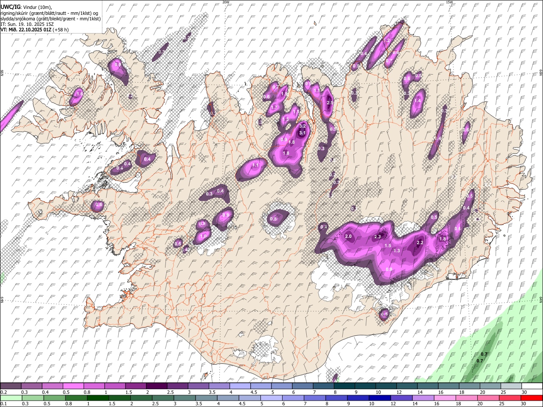Click the 'slydda/snjókoma' snow legend description line
The image size is (543, 407).
[50, 19]
